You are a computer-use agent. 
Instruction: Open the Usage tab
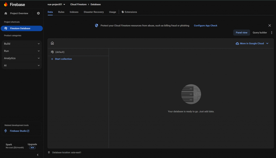(112, 12)
